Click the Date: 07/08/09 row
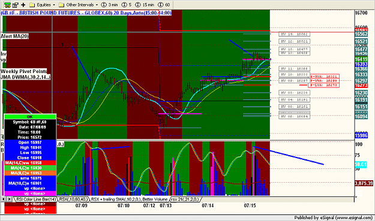 click(30, 127)
